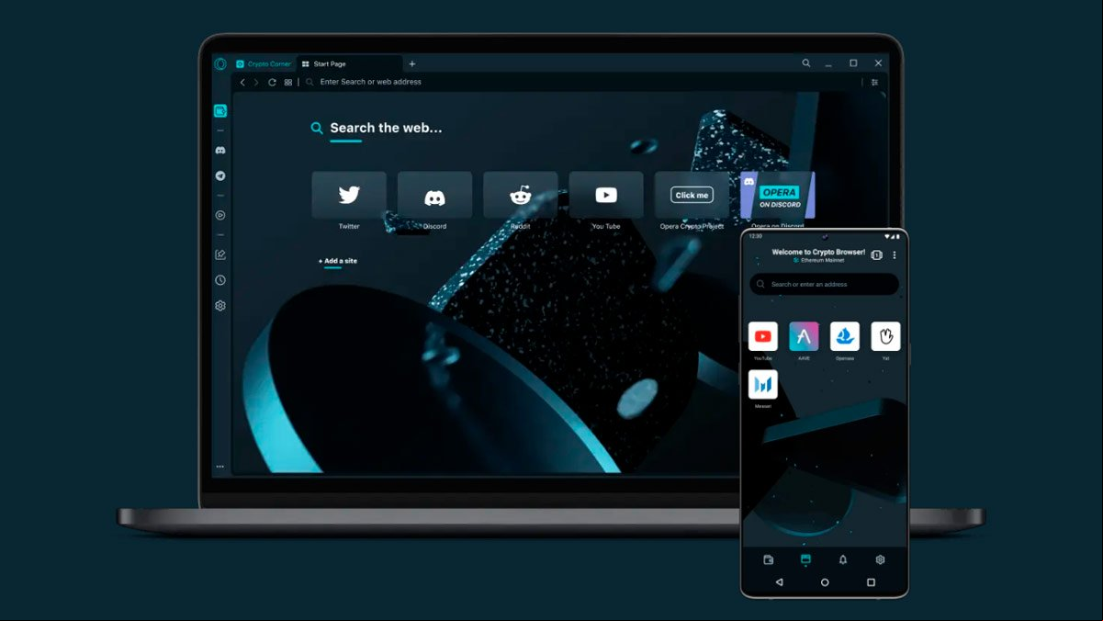Open the Opera logo menu on laptop
1103x621 pixels.
tap(220, 63)
